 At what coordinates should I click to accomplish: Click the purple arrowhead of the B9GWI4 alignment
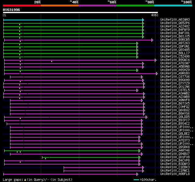click(156, 60)
